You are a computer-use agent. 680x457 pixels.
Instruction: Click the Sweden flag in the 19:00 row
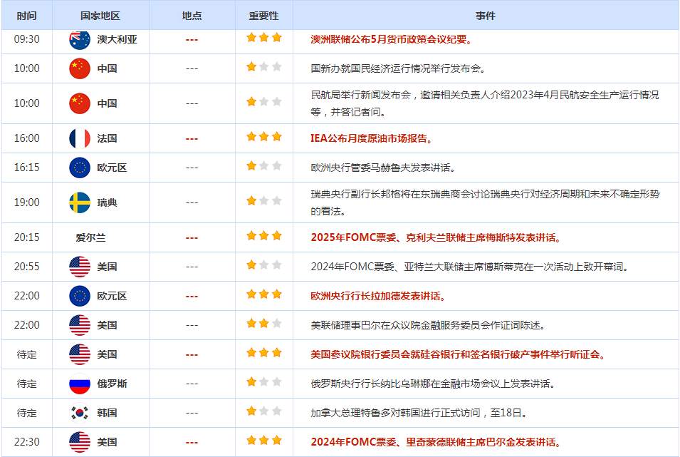click(80, 202)
